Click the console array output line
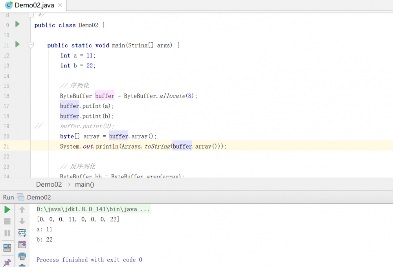 coord(78,219)
